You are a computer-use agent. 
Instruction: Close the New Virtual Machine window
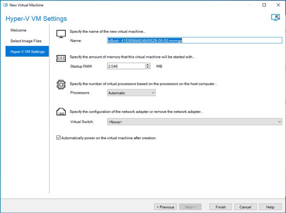click(x=278, y=5)
